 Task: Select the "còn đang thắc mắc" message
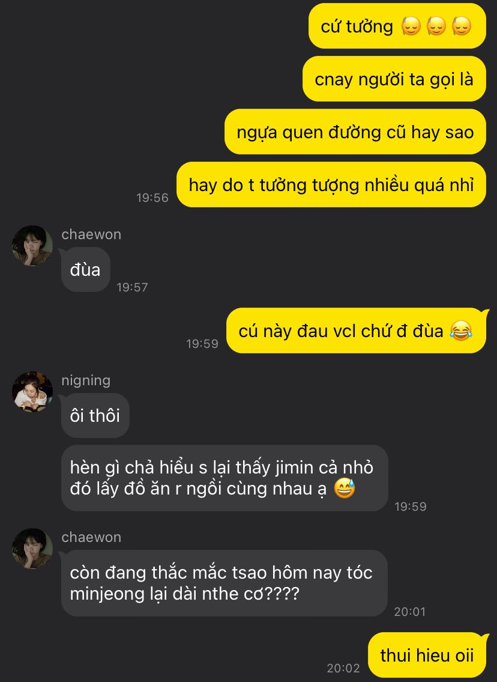pos(224,583)
